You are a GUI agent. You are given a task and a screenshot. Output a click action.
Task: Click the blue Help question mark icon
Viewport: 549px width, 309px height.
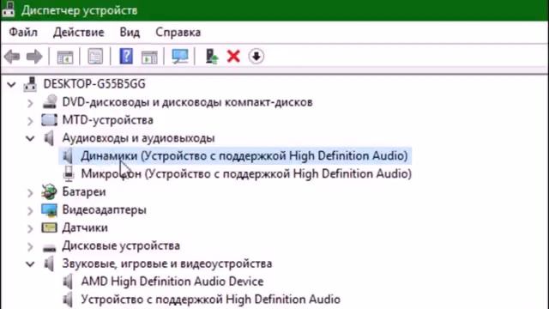[126, 56]
